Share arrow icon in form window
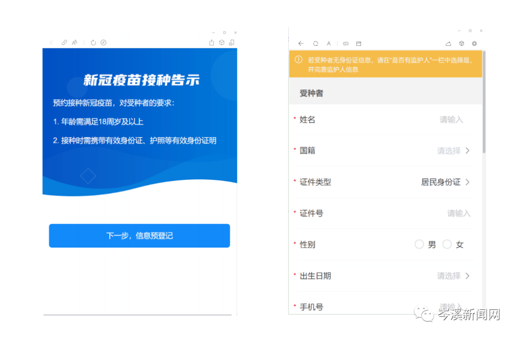This screenshot has height=337, width=517. [x=449, y=43]
